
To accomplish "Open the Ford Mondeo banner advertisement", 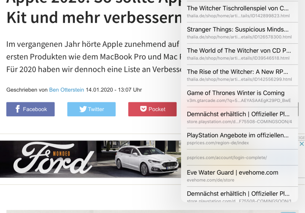I will (x=90, y=159).
